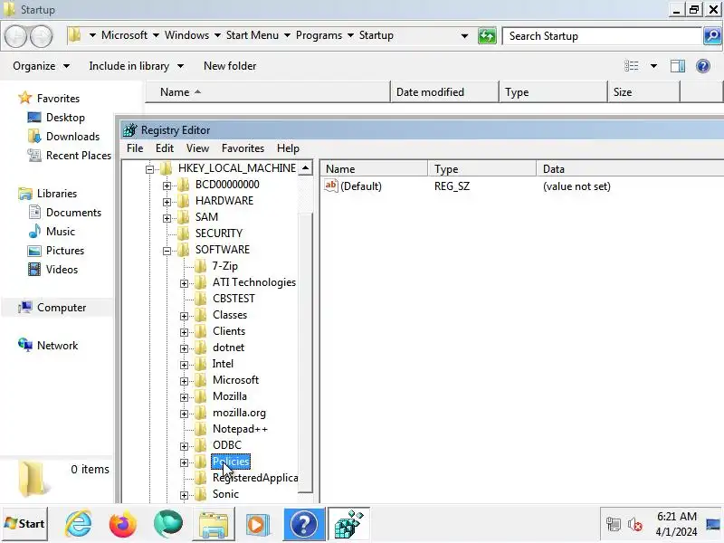Open Music library
Viewport: 724px width, 543px height.
tap(60, 232)
